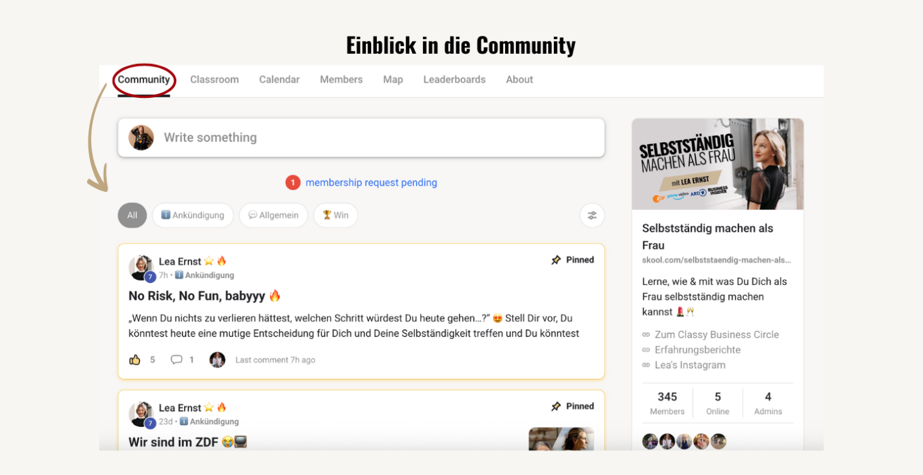View the Leaderboards tab
Viewport: 923px width, 475px height.
(x=454, y=79)
